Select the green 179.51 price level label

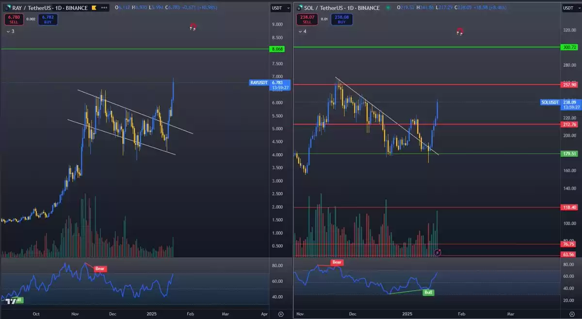coord(570,154)
